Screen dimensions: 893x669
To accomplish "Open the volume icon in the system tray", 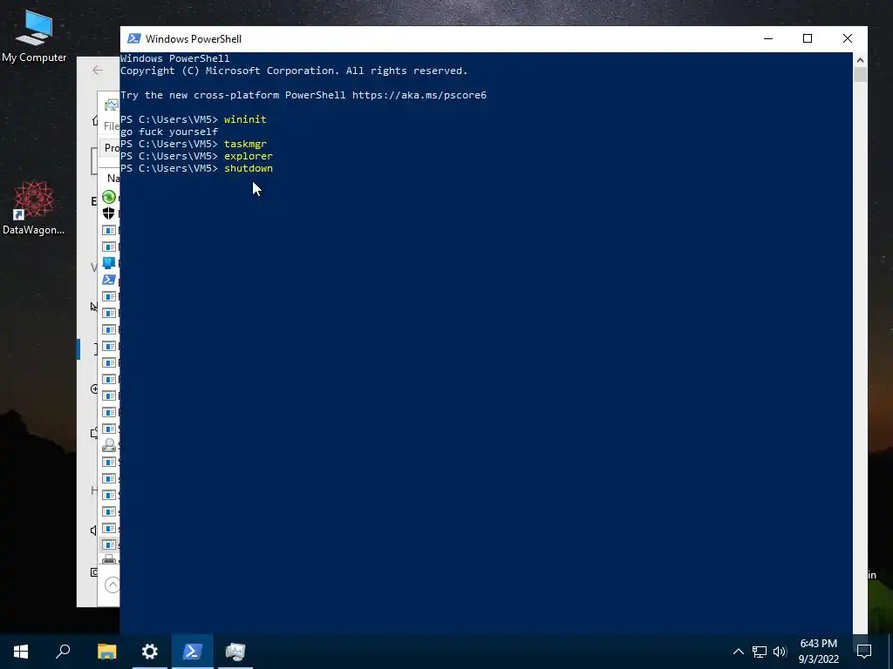I will (x=780, y=652).
